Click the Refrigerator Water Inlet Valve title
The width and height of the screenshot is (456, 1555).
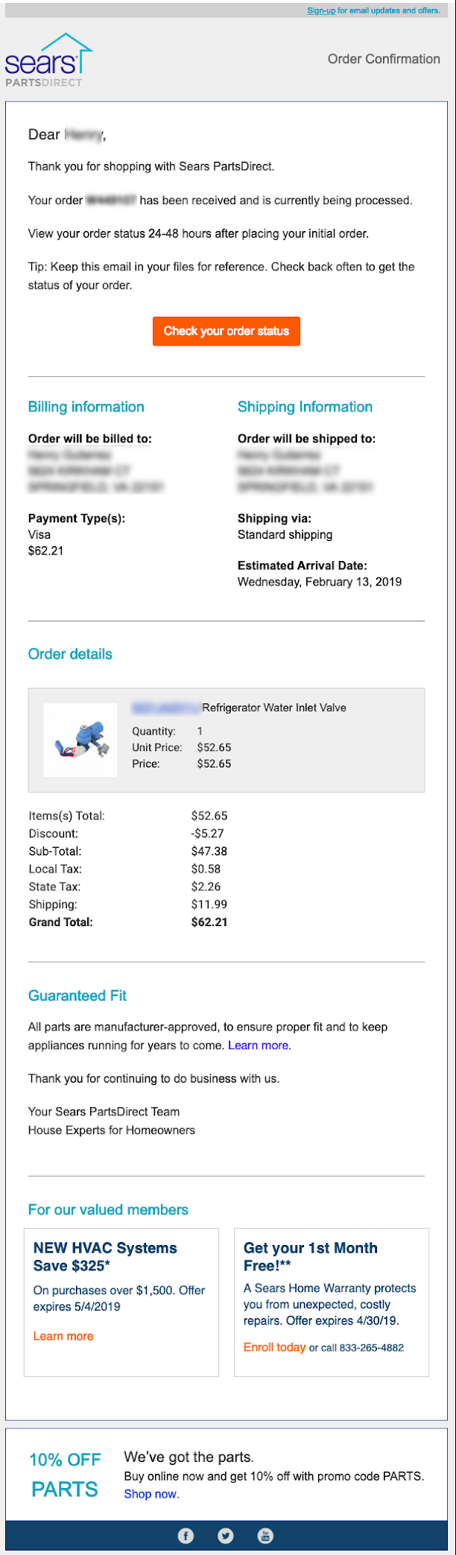click(274, 708)
